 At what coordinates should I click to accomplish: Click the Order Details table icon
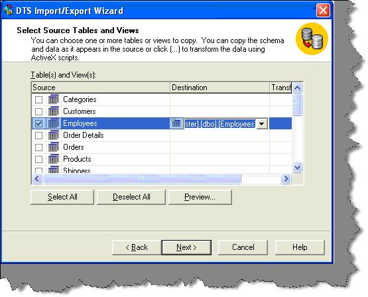point(54,135)
